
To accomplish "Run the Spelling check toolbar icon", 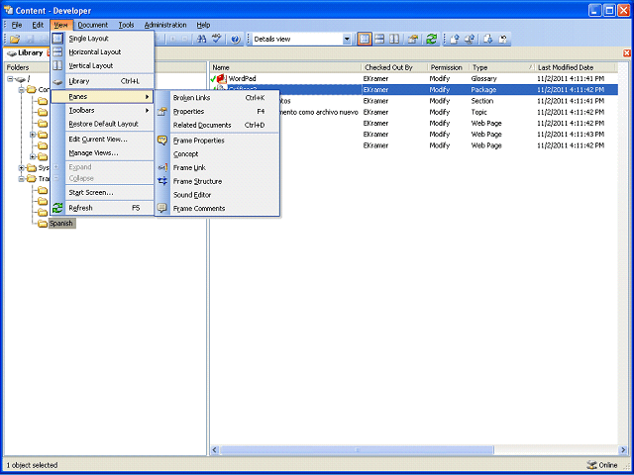I will (x=218, y=40).
